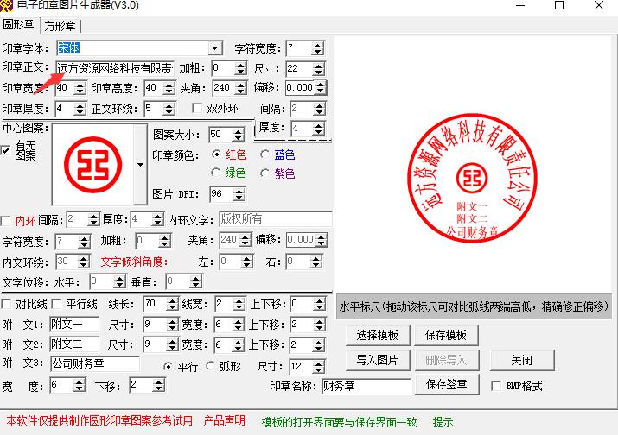Open the 印章字体 font dropdown
This screenshot has height=435, width=618.
point(215,48)
